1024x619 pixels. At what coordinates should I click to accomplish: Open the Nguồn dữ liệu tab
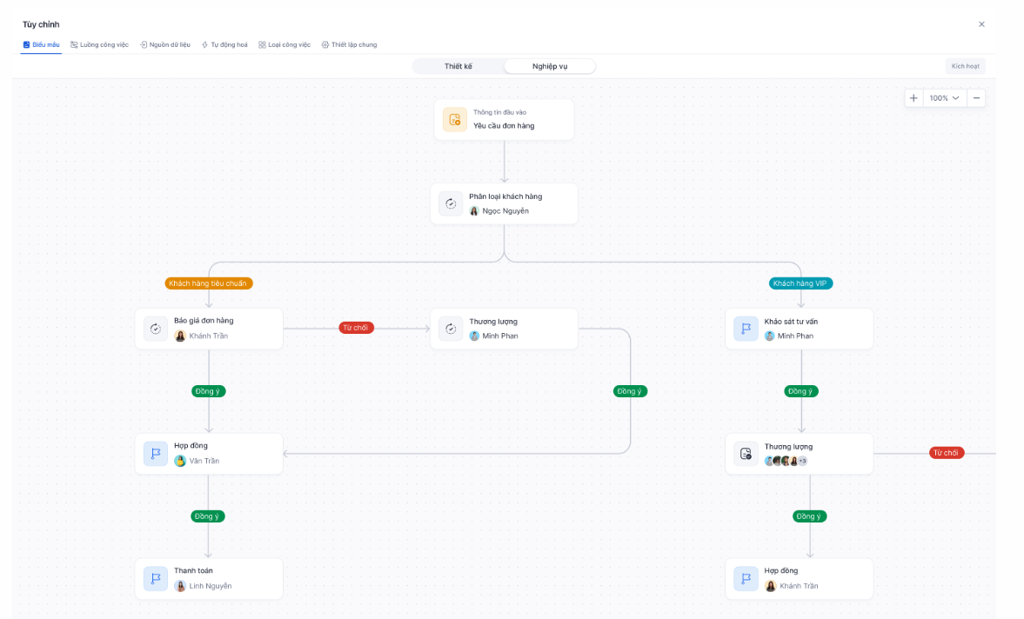tap(165, 45)
